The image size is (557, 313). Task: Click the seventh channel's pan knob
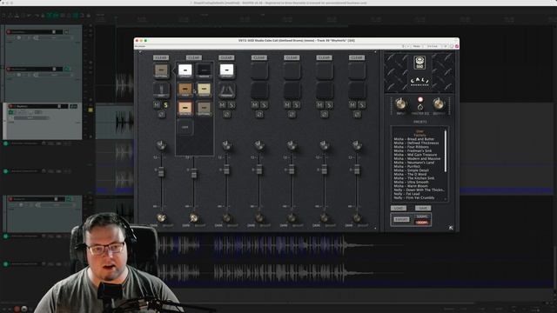357,145
